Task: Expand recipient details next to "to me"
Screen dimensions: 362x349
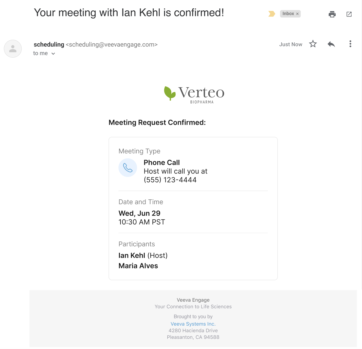Action: click(x=53, y=54)
